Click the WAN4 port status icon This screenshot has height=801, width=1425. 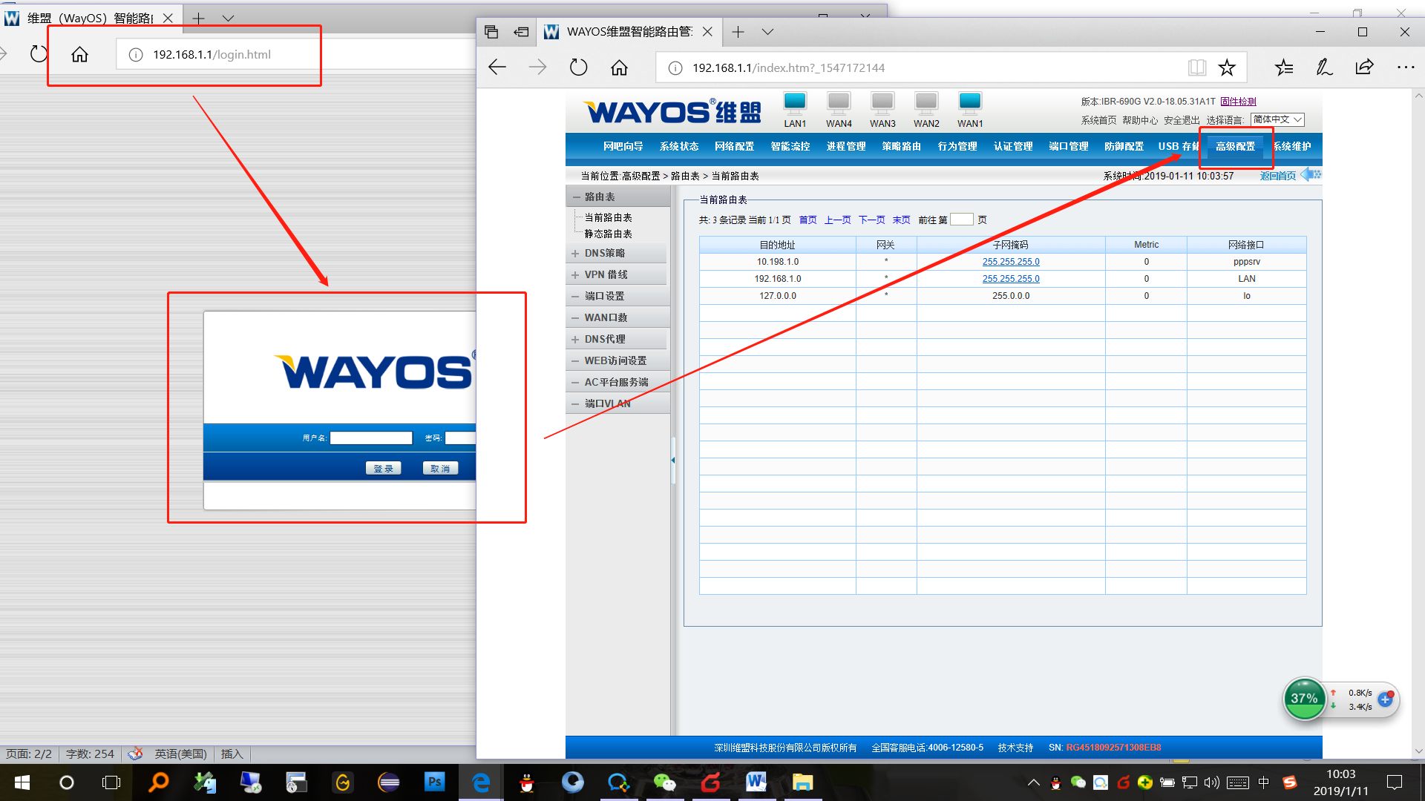(x=839, y=102)
